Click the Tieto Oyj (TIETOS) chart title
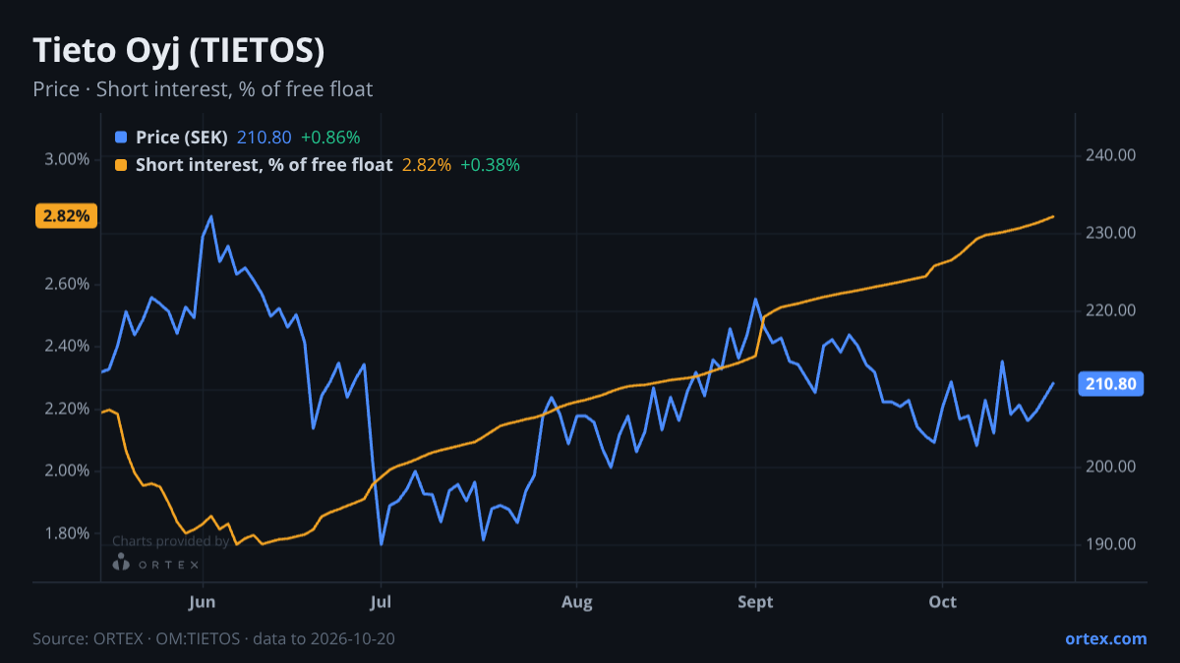 [179, 51]
